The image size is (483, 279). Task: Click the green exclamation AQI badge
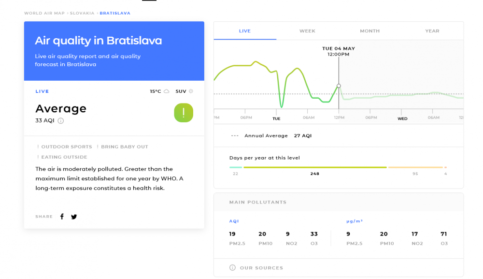pos(184,113)
